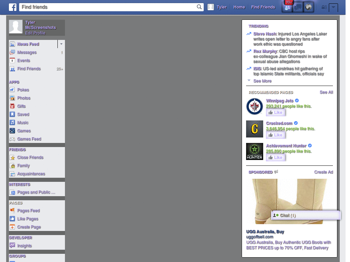Expand See More trending topics
Screen dimensions: 350x262
262,81
